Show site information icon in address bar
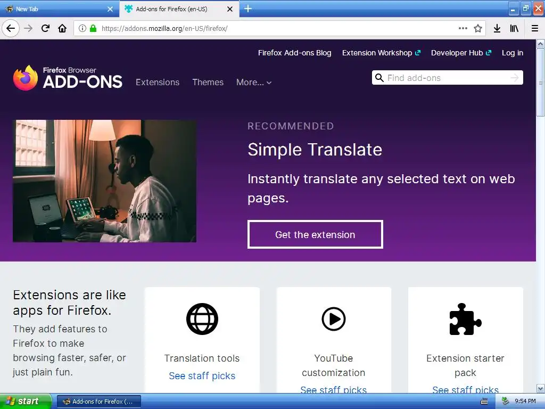545x409 pixels. (x=82, y=28)
